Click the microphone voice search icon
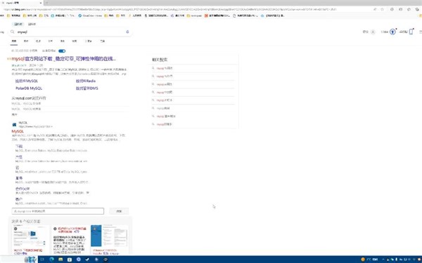422x263 pixels. (127, 32)
